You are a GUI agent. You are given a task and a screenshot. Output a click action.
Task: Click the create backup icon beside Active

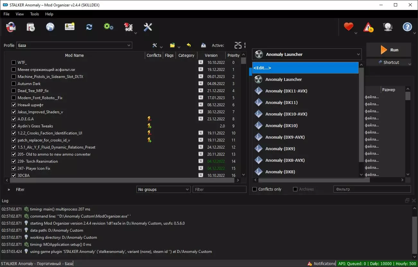[x=204, y=46]
